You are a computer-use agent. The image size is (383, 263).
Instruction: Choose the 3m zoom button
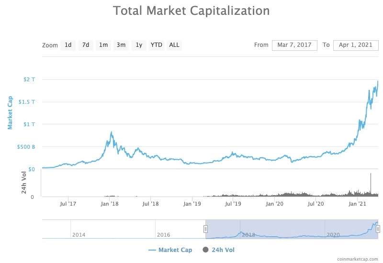[x=121, y=45]
